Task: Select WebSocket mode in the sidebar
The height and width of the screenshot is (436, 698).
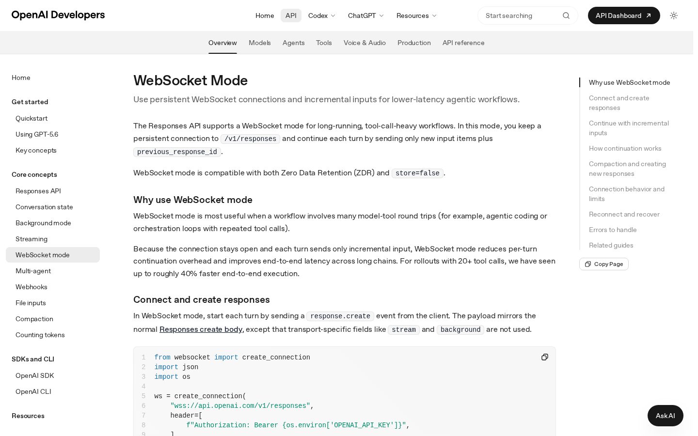Action: [53, 255]
